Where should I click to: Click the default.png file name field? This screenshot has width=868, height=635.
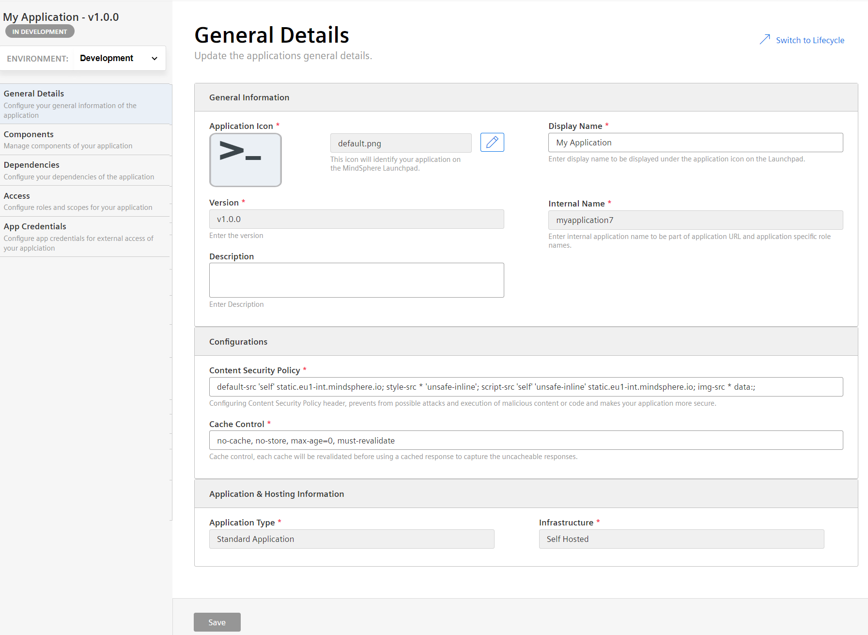click(x=401, y=143)
